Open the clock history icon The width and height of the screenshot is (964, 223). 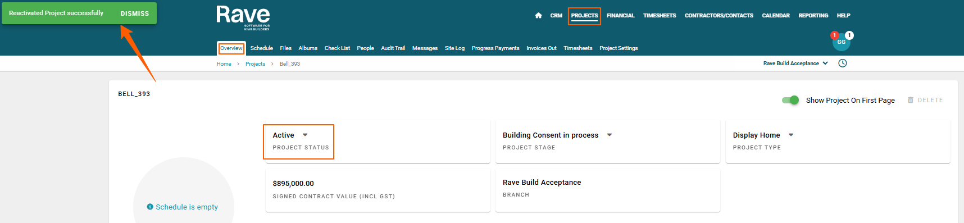(843, 63)
